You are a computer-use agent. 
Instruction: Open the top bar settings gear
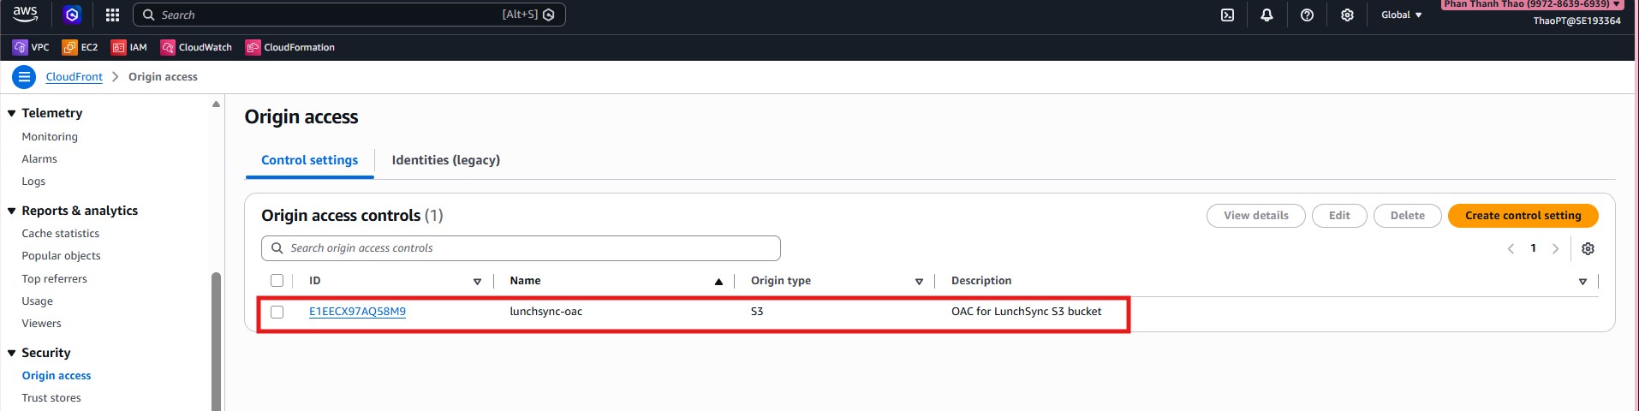click(x=1347, y=15)
